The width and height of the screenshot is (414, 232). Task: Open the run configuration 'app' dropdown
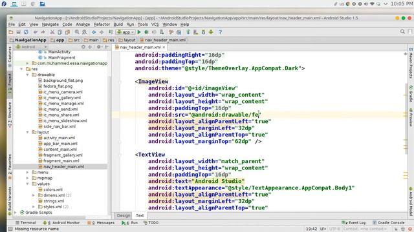(125, 32)
